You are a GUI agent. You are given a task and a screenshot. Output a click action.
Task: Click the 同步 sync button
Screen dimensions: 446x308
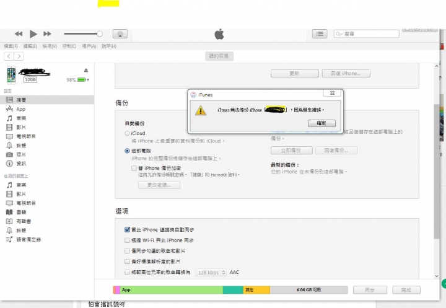[370, 290]
